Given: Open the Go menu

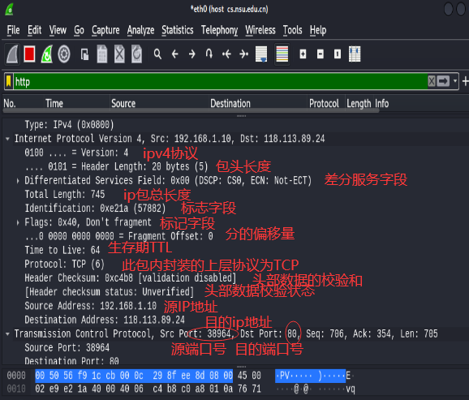Looking at the screenshot, I should 79,30.
